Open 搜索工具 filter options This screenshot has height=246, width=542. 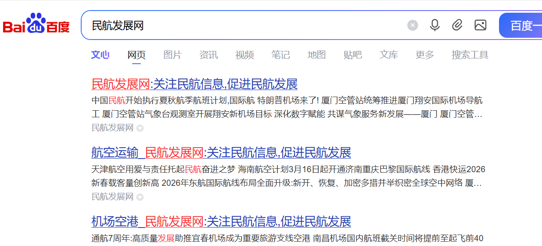pos(470,55)
